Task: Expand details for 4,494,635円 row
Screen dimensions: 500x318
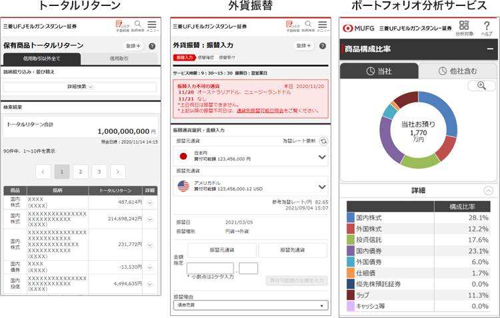Action: [x=149, y=284]
